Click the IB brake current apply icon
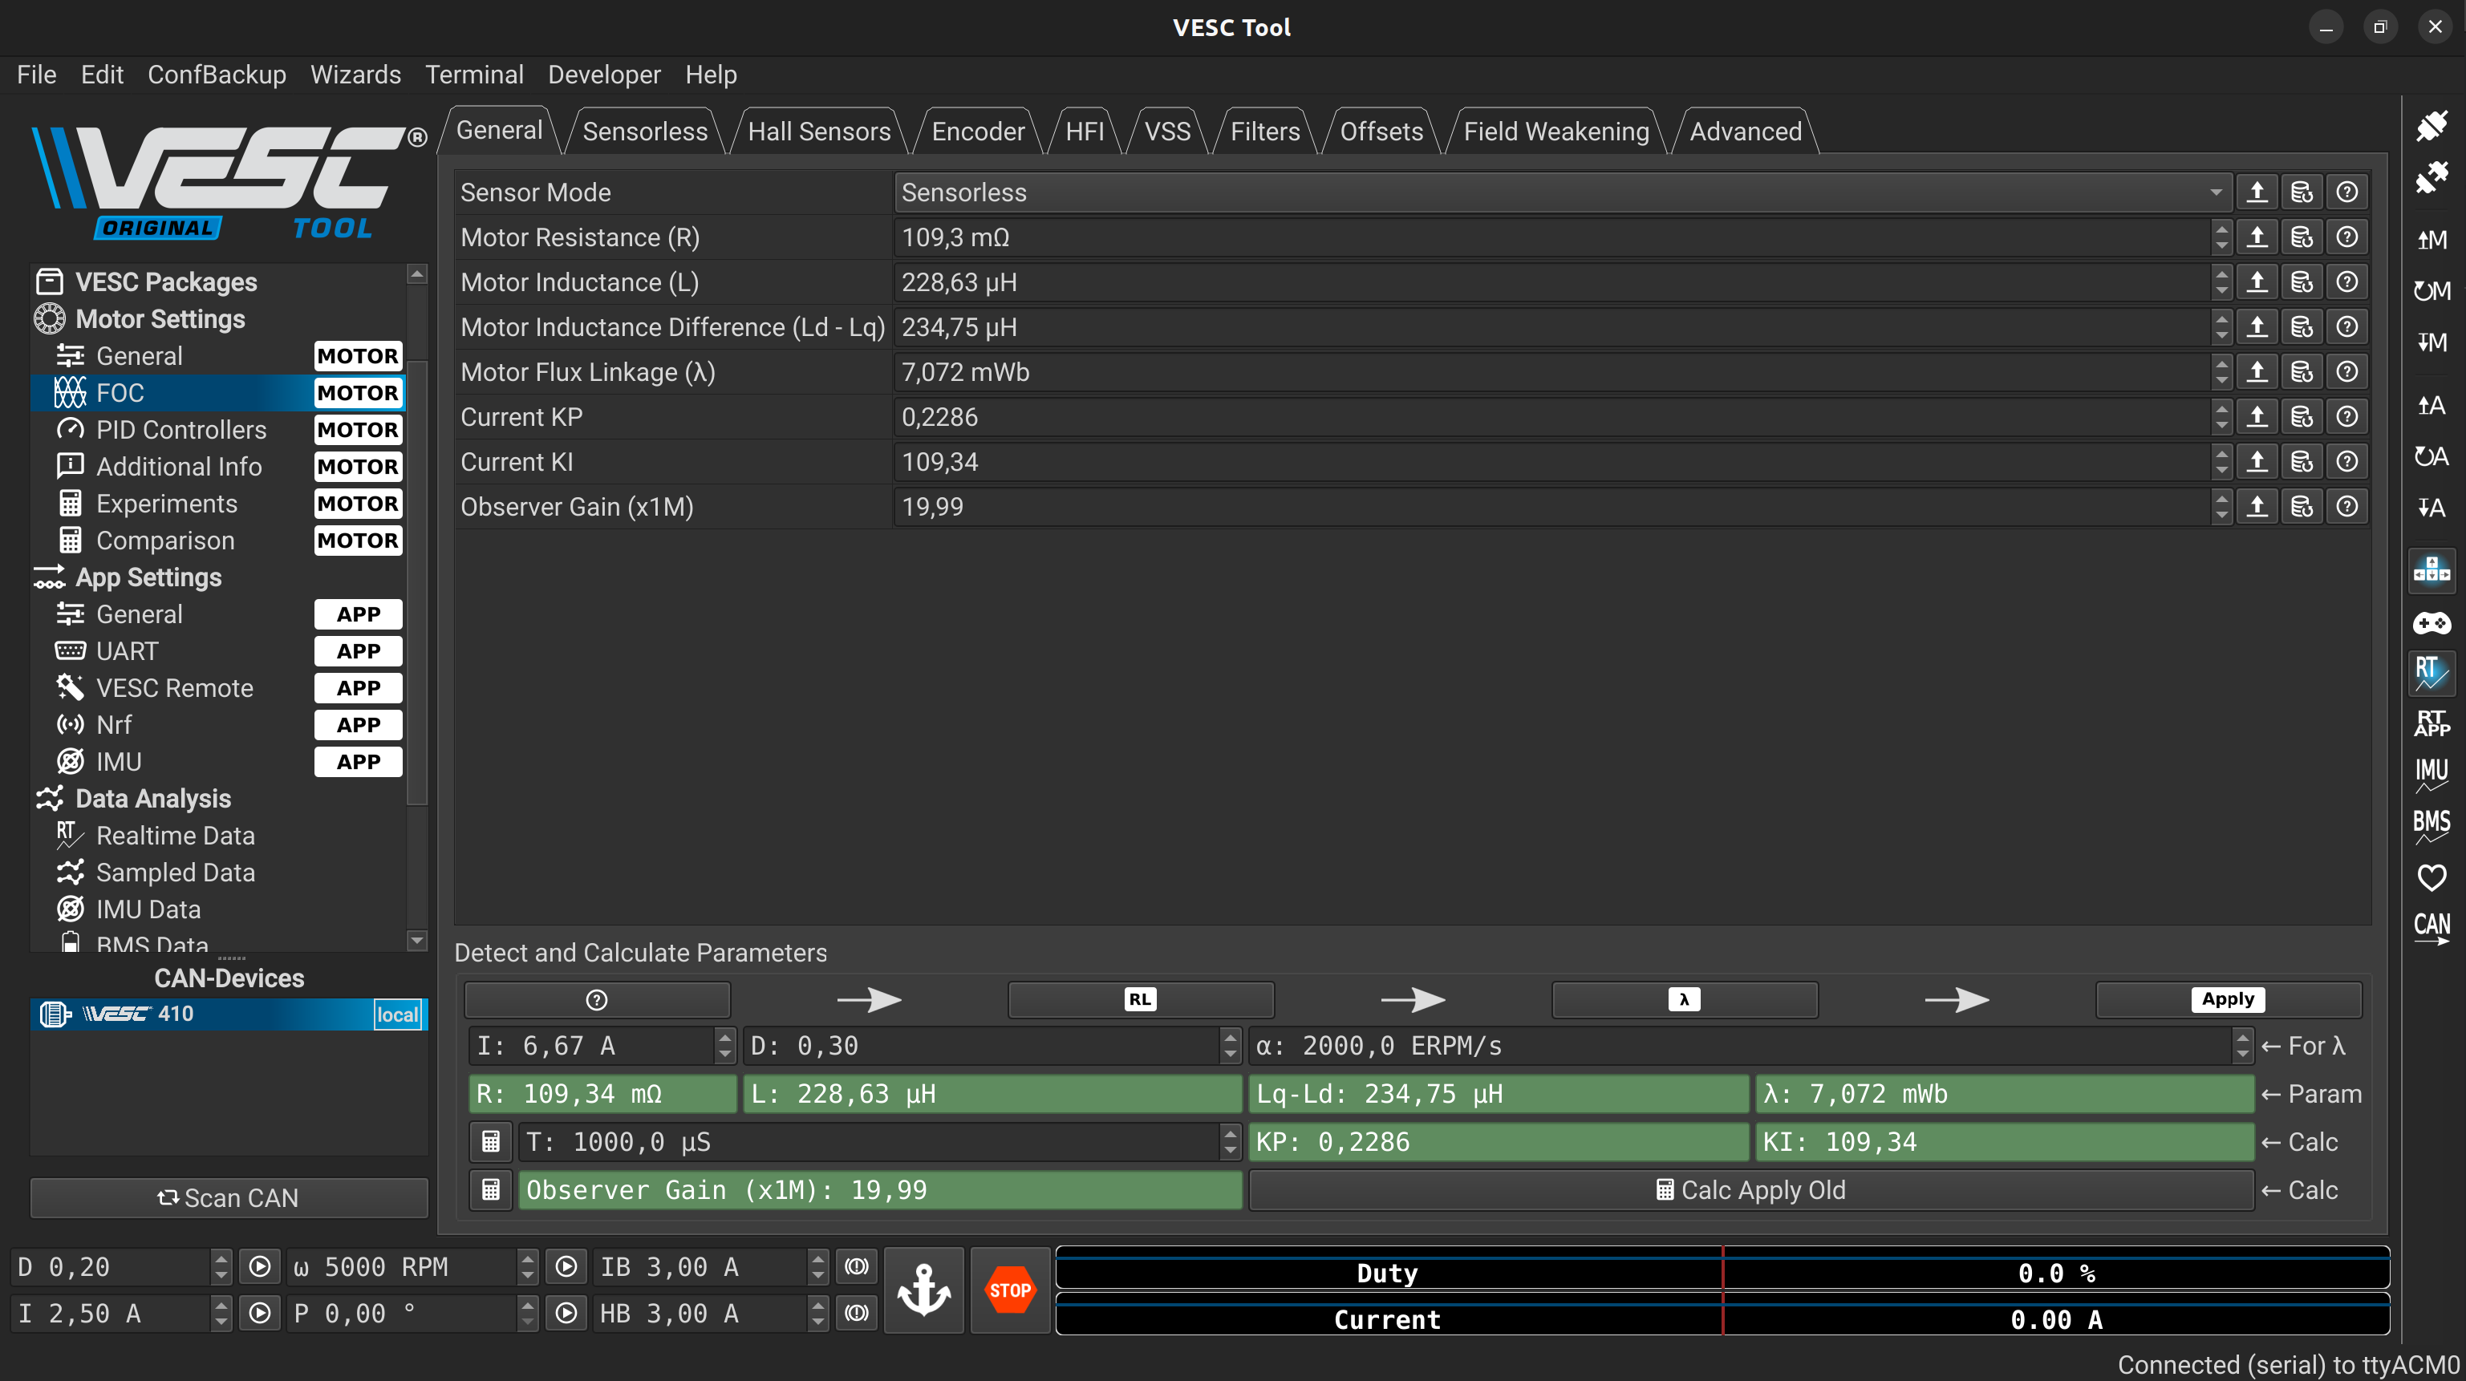 [x=856, y=1267]
